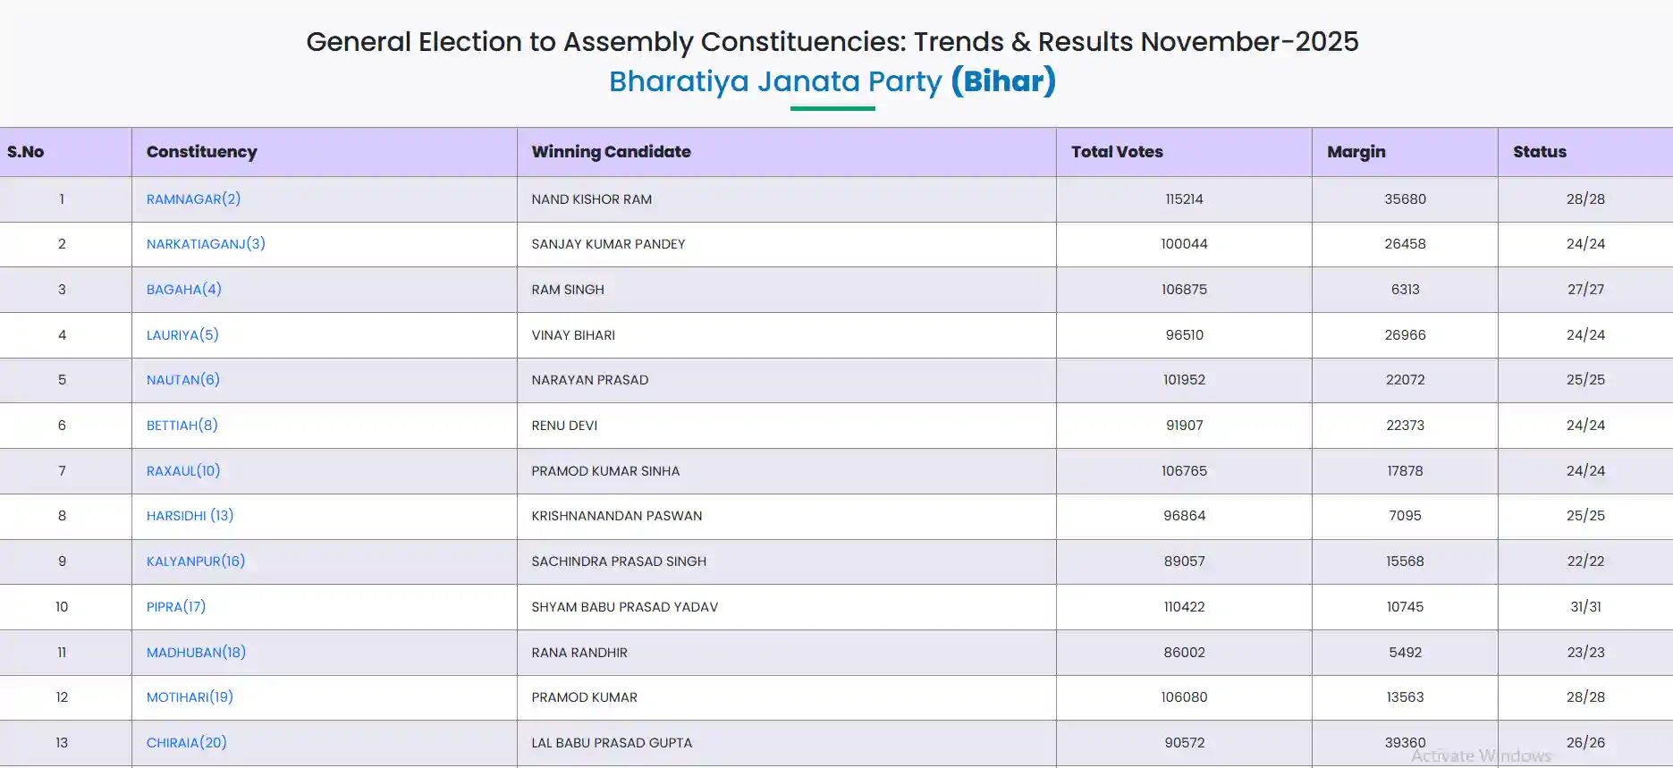Screen dimensions: 1673x768
Task: Click the Constituency column header
Action: (201, 152)
